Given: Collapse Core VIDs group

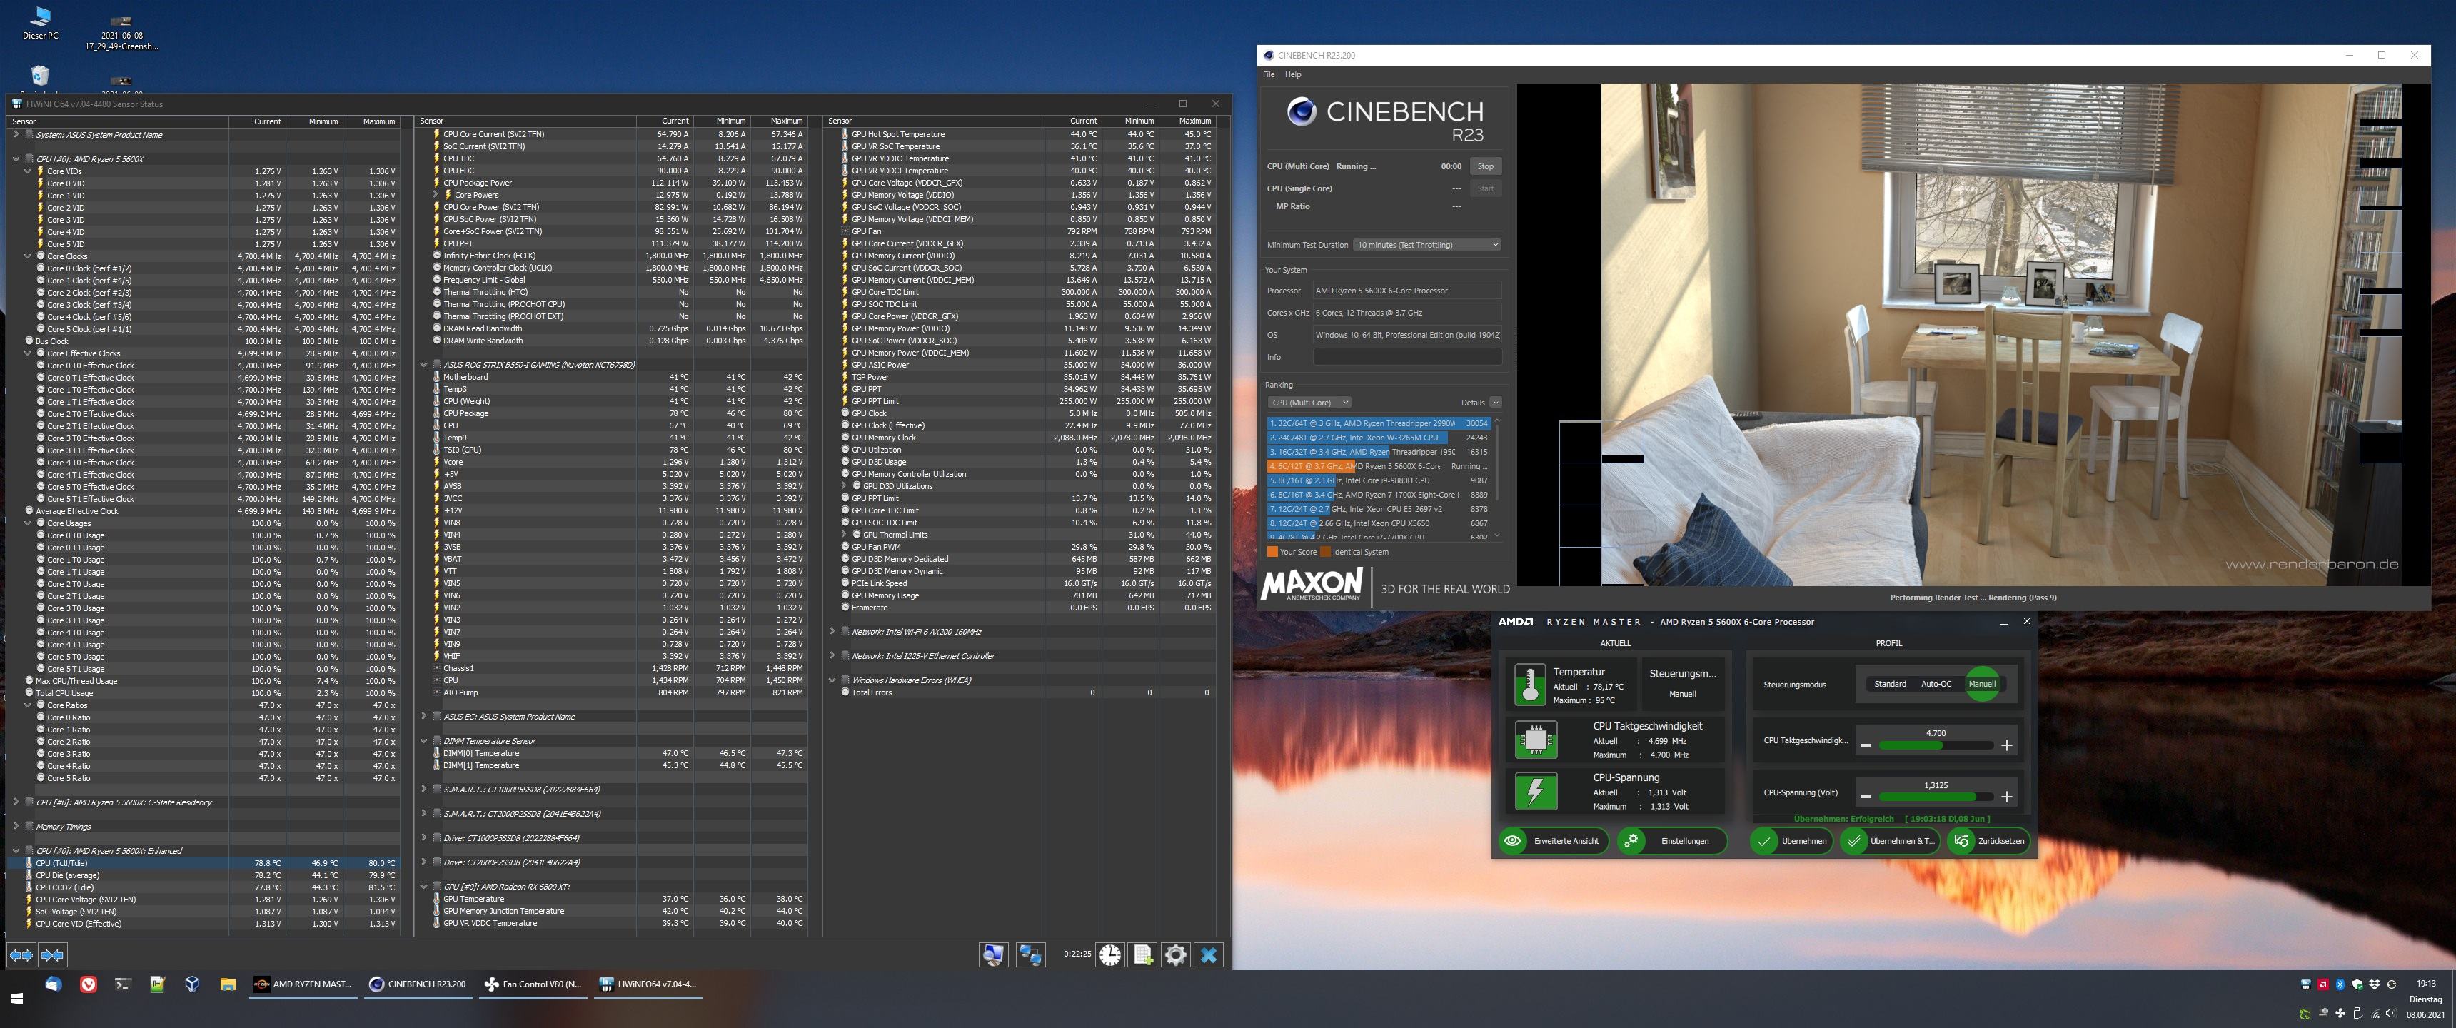Looking at the screenshot, I should click(x=28, y=171).
